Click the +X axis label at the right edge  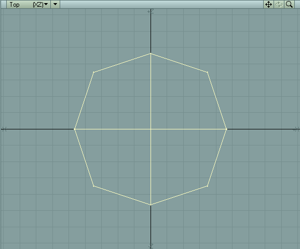(296, 129)
